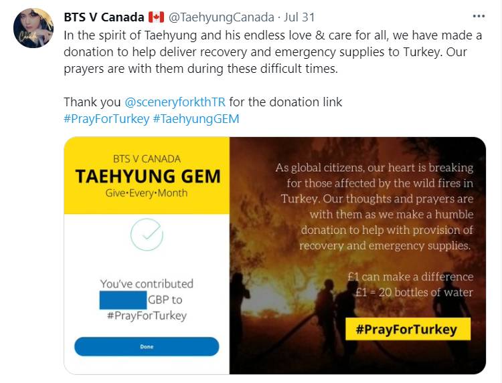502x383 pixels.
Task: Open the blue #PrayForTurkey hashtag in tweet text
Action: pos(106,119)
